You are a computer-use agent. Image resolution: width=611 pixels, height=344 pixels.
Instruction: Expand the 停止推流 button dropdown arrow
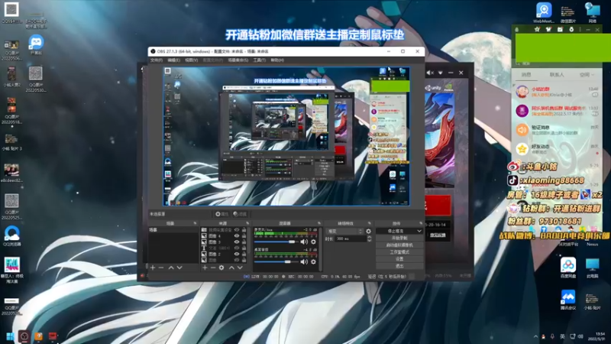(x=419, y=231)
